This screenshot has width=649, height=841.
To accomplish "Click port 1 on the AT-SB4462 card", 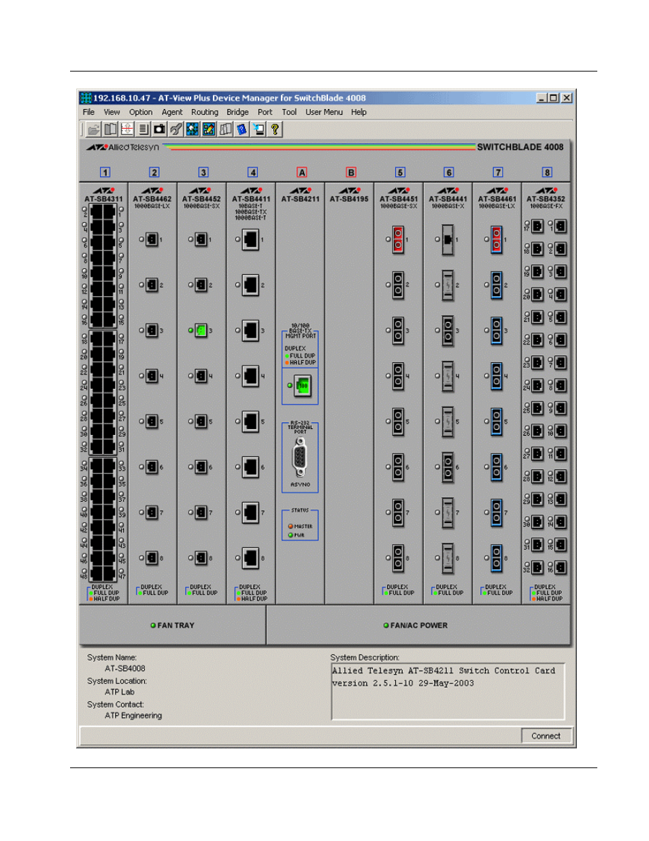I will 152,239.
